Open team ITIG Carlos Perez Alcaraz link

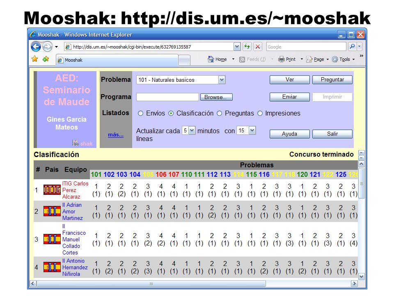(75, 190)
